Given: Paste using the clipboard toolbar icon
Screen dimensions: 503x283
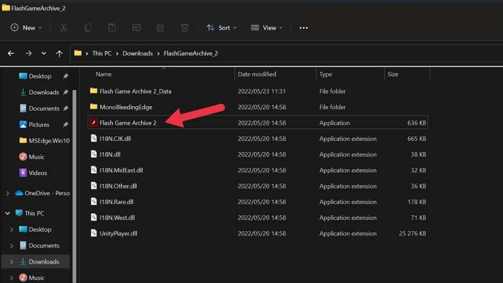Looking at the screenshot, I should 112,28.
